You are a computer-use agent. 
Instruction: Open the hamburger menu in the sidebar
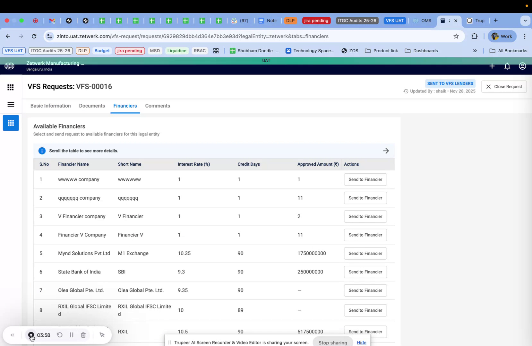click(x=11, y=104)
